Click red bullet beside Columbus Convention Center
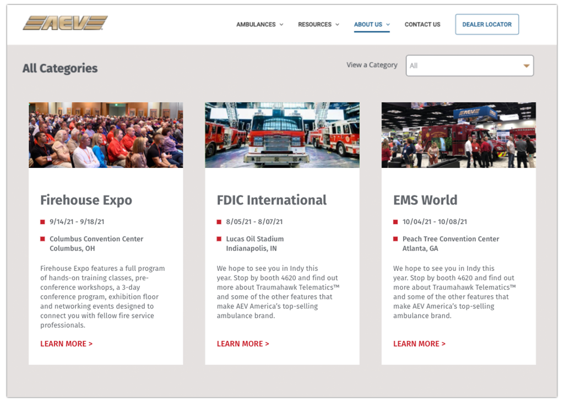This screenshot has height=402, width=564. point(42,239)
